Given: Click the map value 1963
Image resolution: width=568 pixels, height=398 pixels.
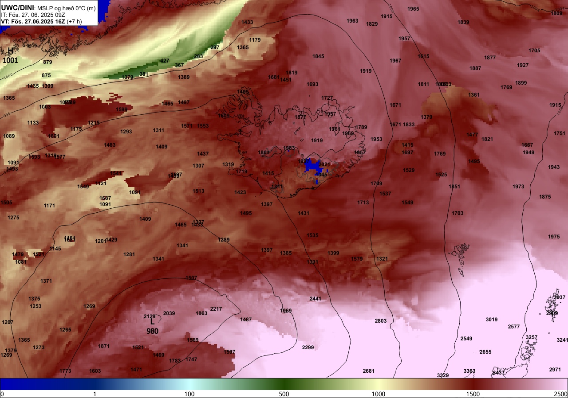Looking at the screenshot, I should tap(352, 21).
